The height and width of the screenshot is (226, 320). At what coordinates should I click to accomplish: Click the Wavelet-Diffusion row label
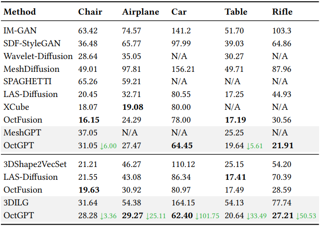click(x=38, y=56)
